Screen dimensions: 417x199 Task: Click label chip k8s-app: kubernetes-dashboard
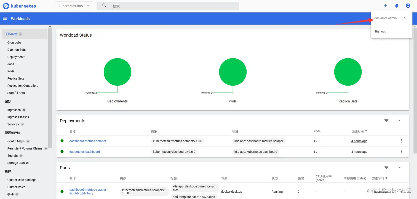[256, 152]
